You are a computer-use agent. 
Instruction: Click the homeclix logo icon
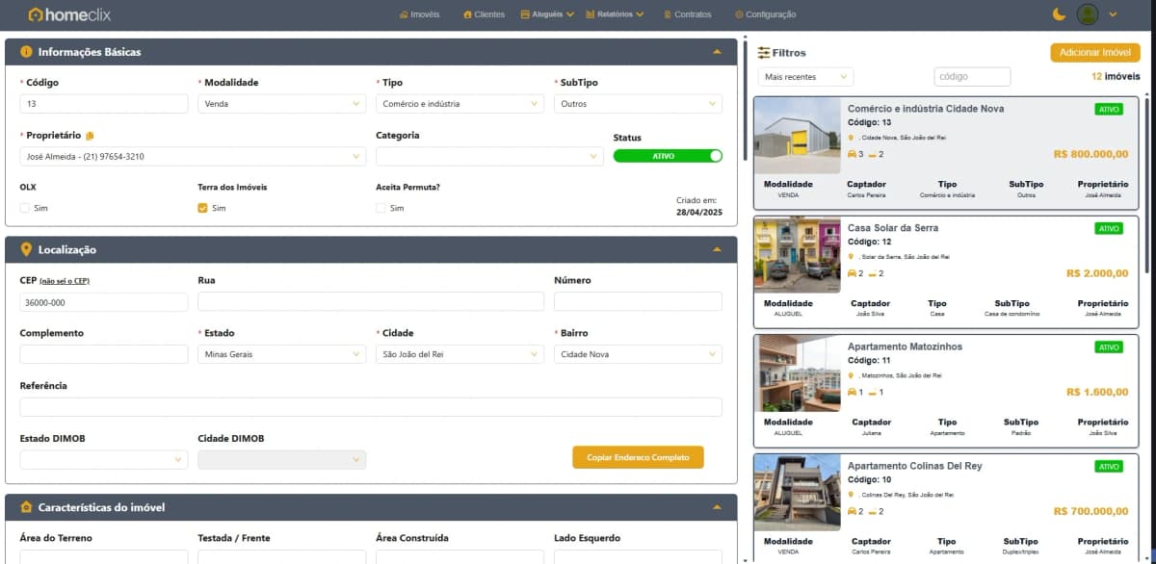click(x=35, y=14)
